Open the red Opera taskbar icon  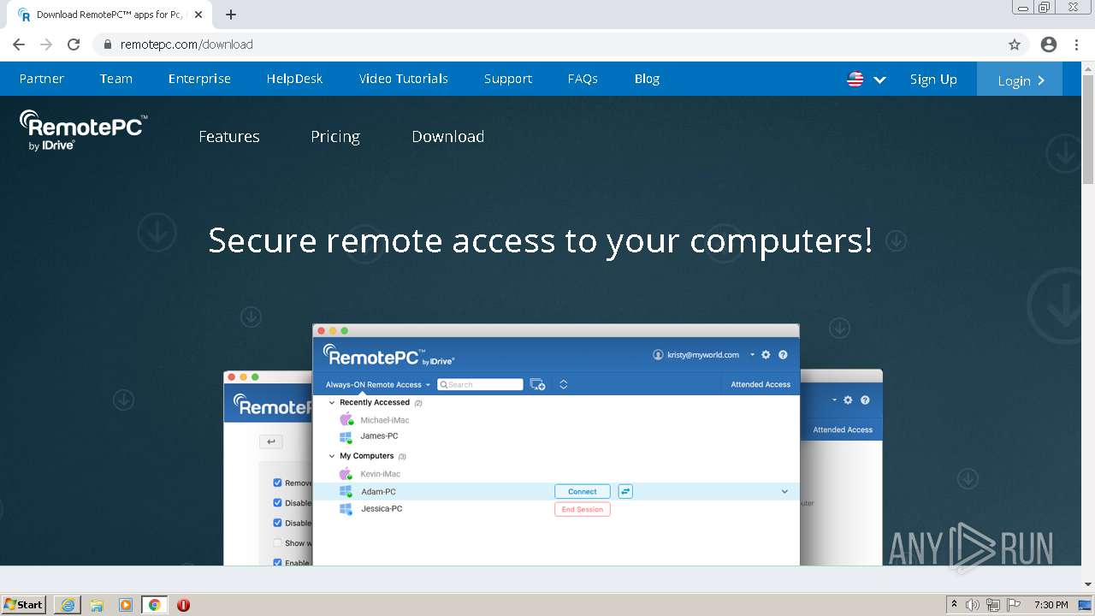[183, 605]
